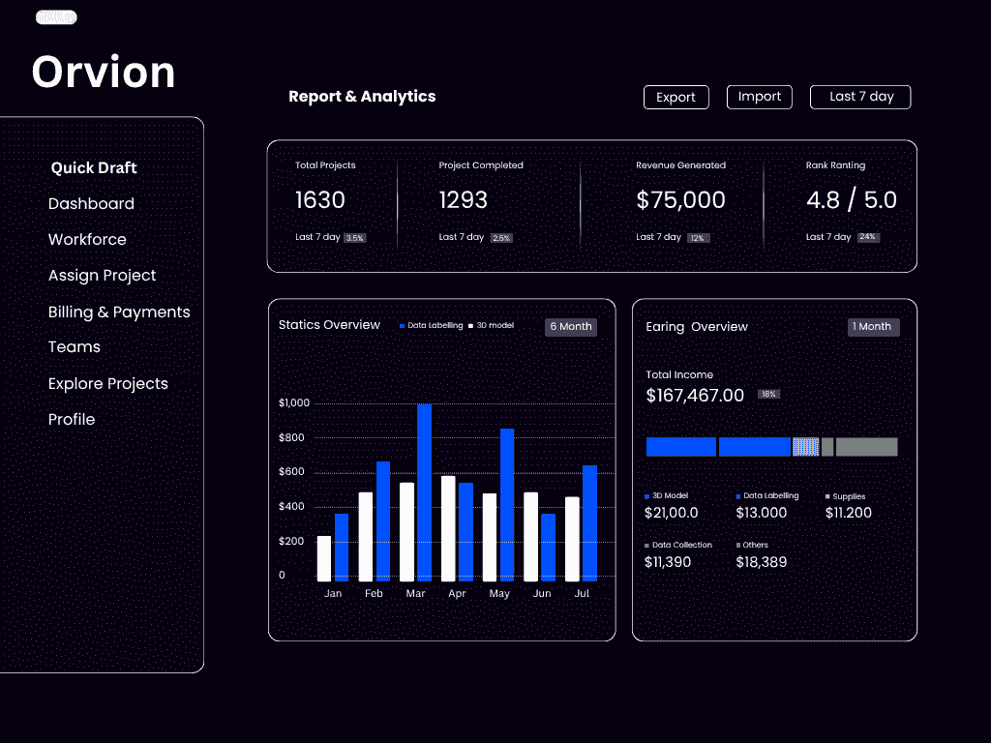The height and width of the screenshot is (743, 991).
Task: Click the 3.5% badge under Total Projects
Action: [355, 238]
